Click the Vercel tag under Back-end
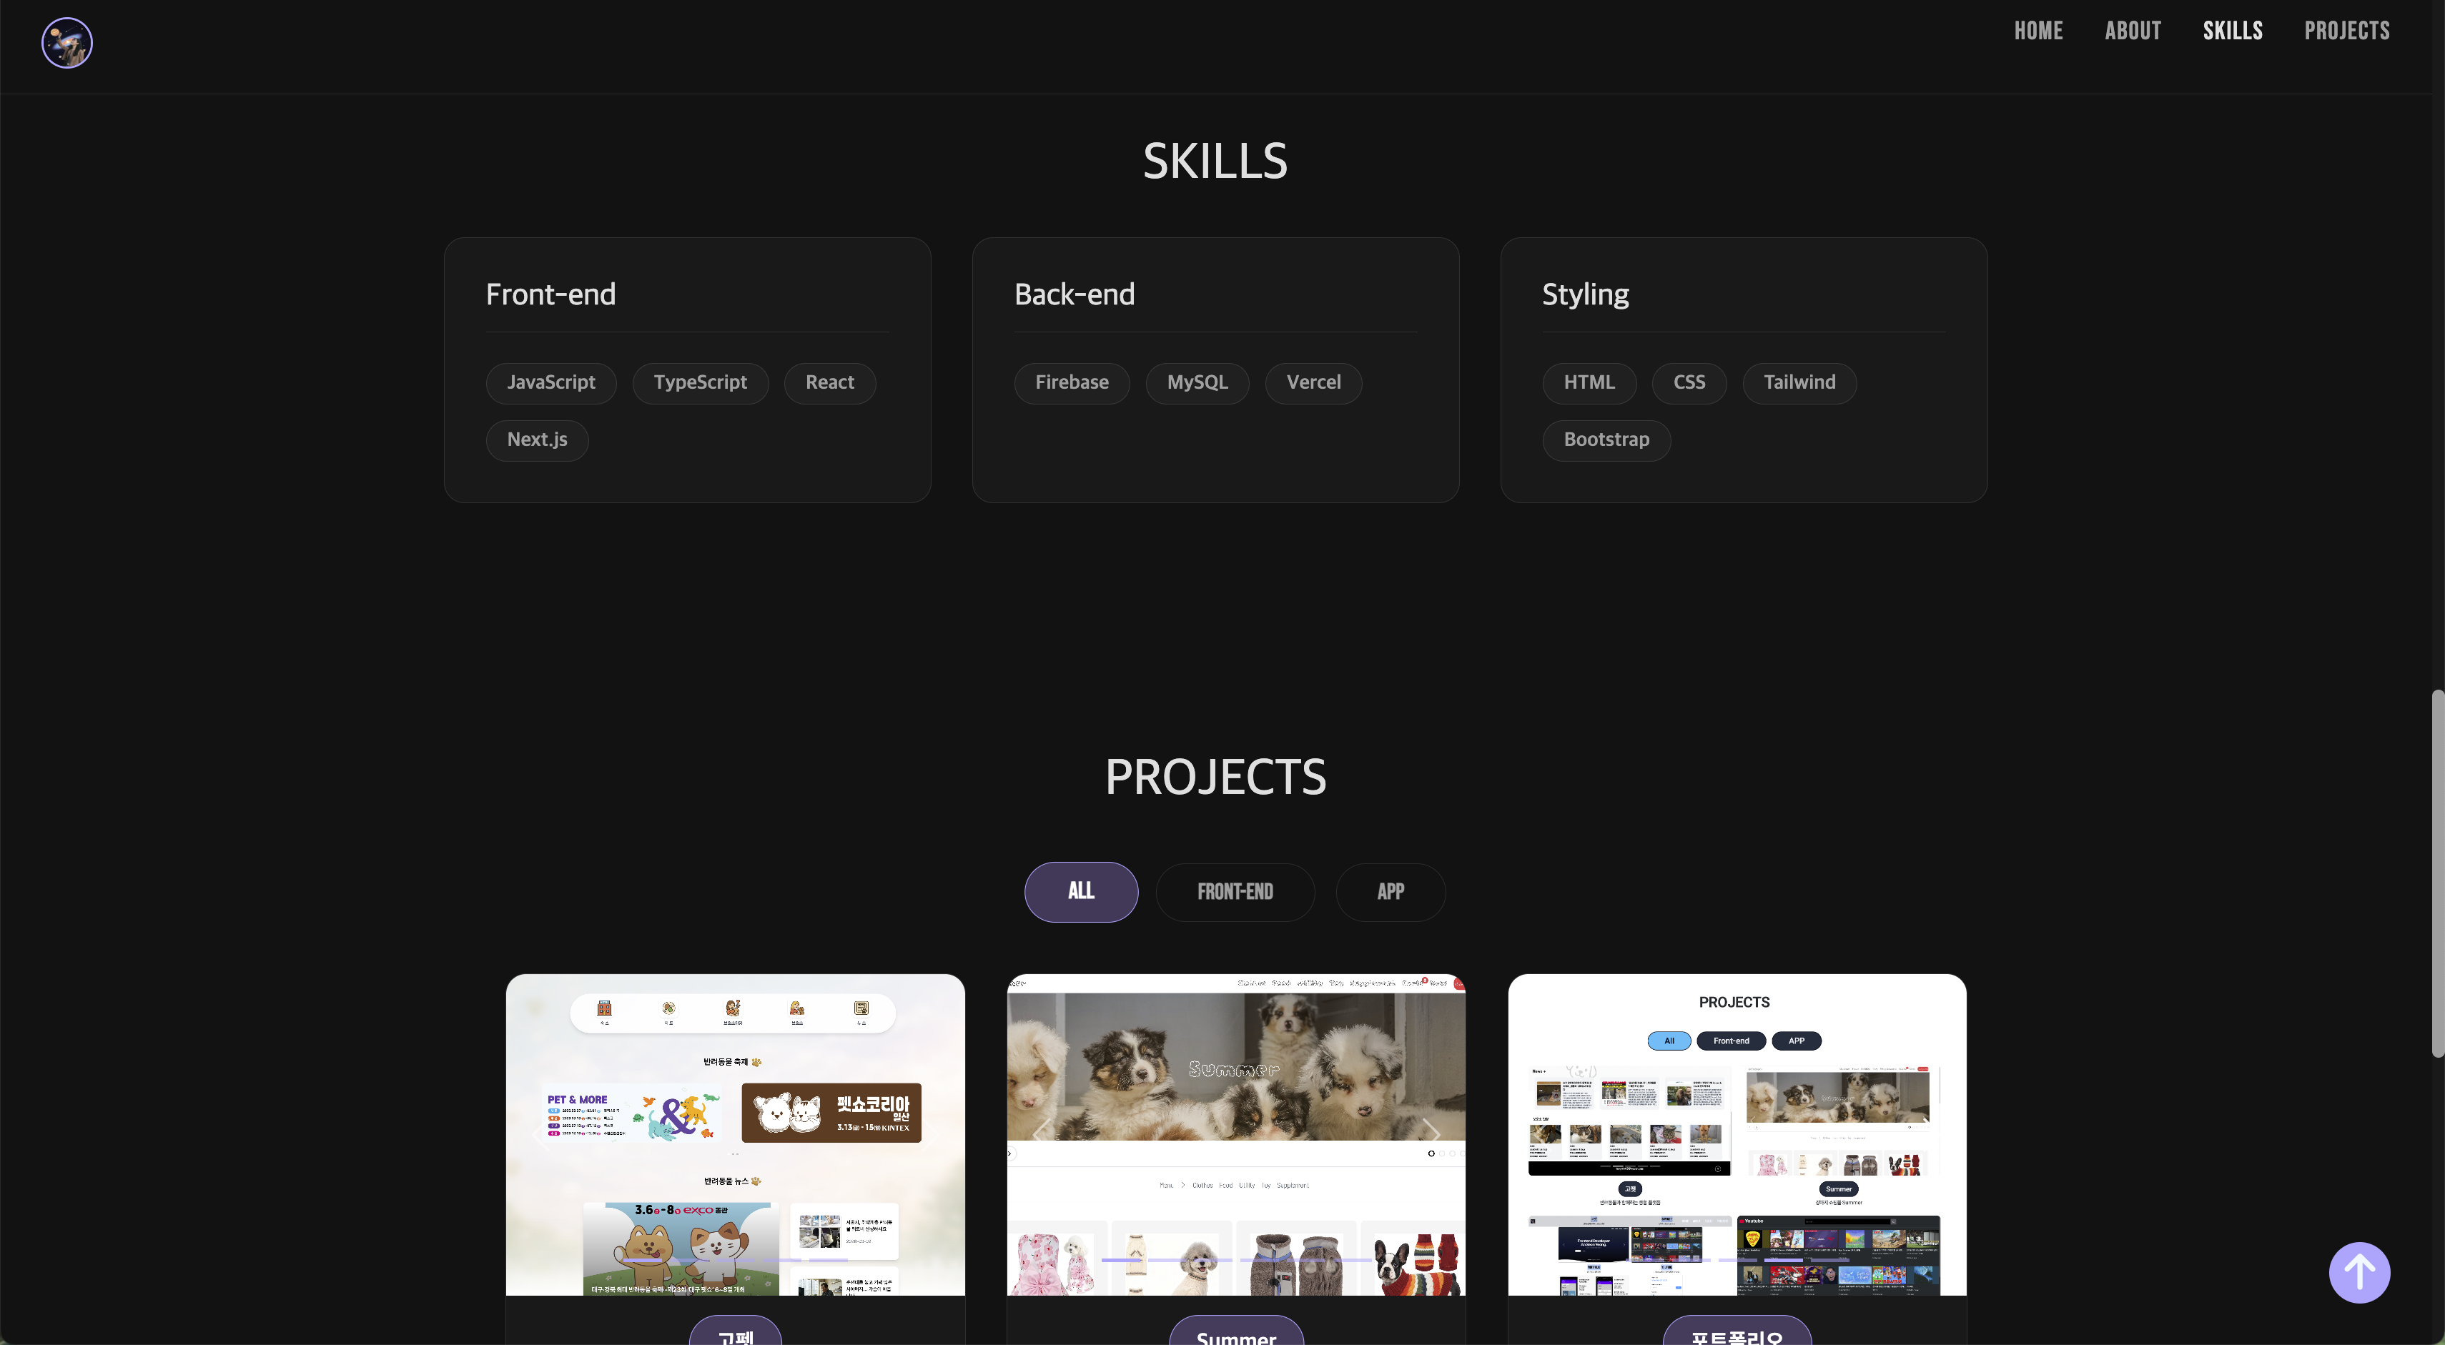The height and width of the screenshot is (1345, 2445). pos(1313,382)
